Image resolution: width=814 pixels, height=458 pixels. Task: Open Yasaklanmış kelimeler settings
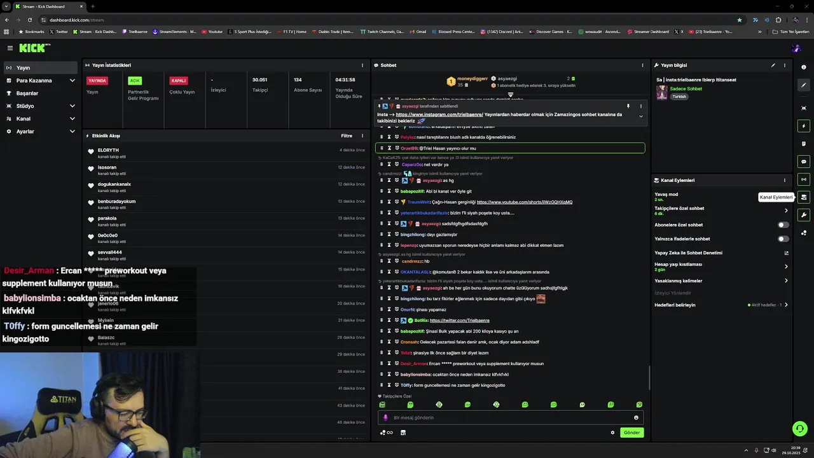tap(722, 281)
